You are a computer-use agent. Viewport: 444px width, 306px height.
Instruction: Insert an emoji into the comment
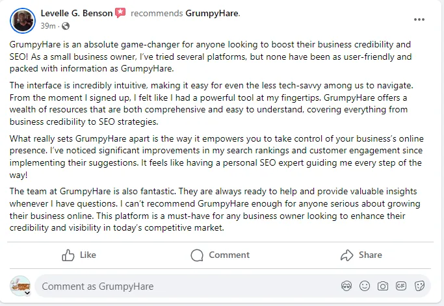point(365,286)
